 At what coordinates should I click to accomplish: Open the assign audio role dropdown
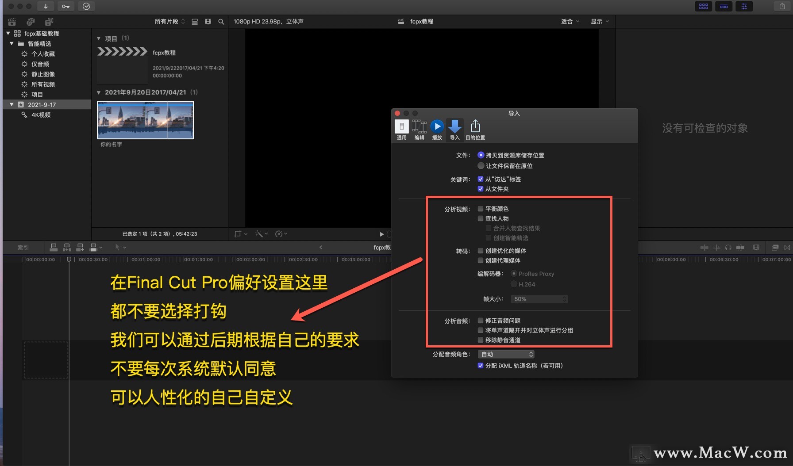tap(506, 354)
